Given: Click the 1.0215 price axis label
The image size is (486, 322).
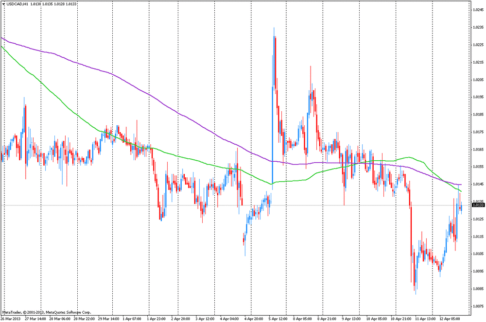Looking at the screenshot, I should pyautogui.click(x=478, y=62).
